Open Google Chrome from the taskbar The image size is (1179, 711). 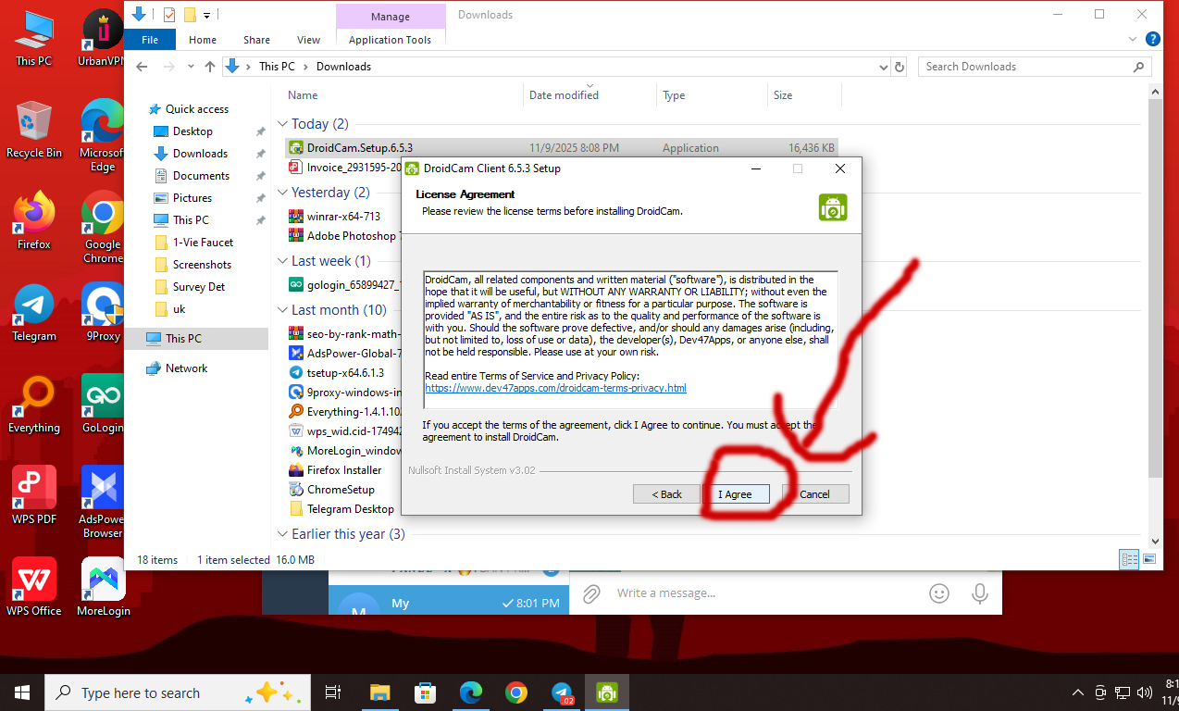[x=516, y=692]
